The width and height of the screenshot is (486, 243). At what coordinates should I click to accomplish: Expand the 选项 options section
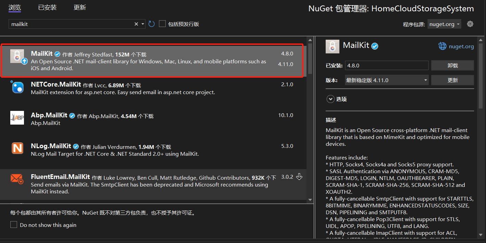coord(331,99)
